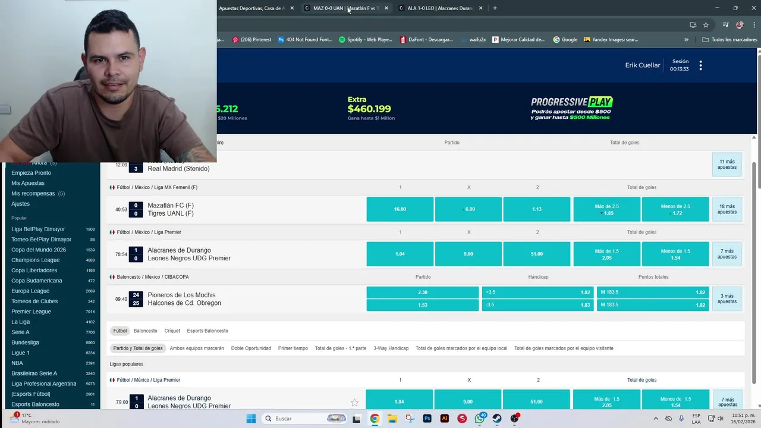This screenshot has width=761, height=428.
Task: Bet on Halcones de Cd. Obregon at 1.53
Action: (x=423, y=305)
